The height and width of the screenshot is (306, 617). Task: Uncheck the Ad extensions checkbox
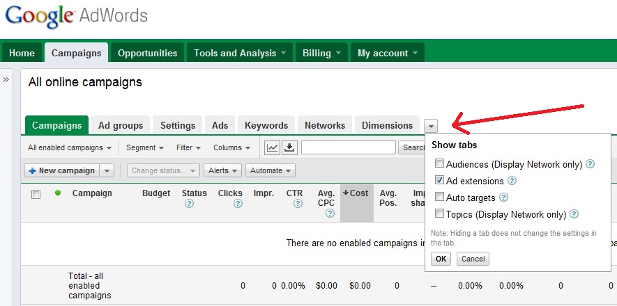(439, 180)
